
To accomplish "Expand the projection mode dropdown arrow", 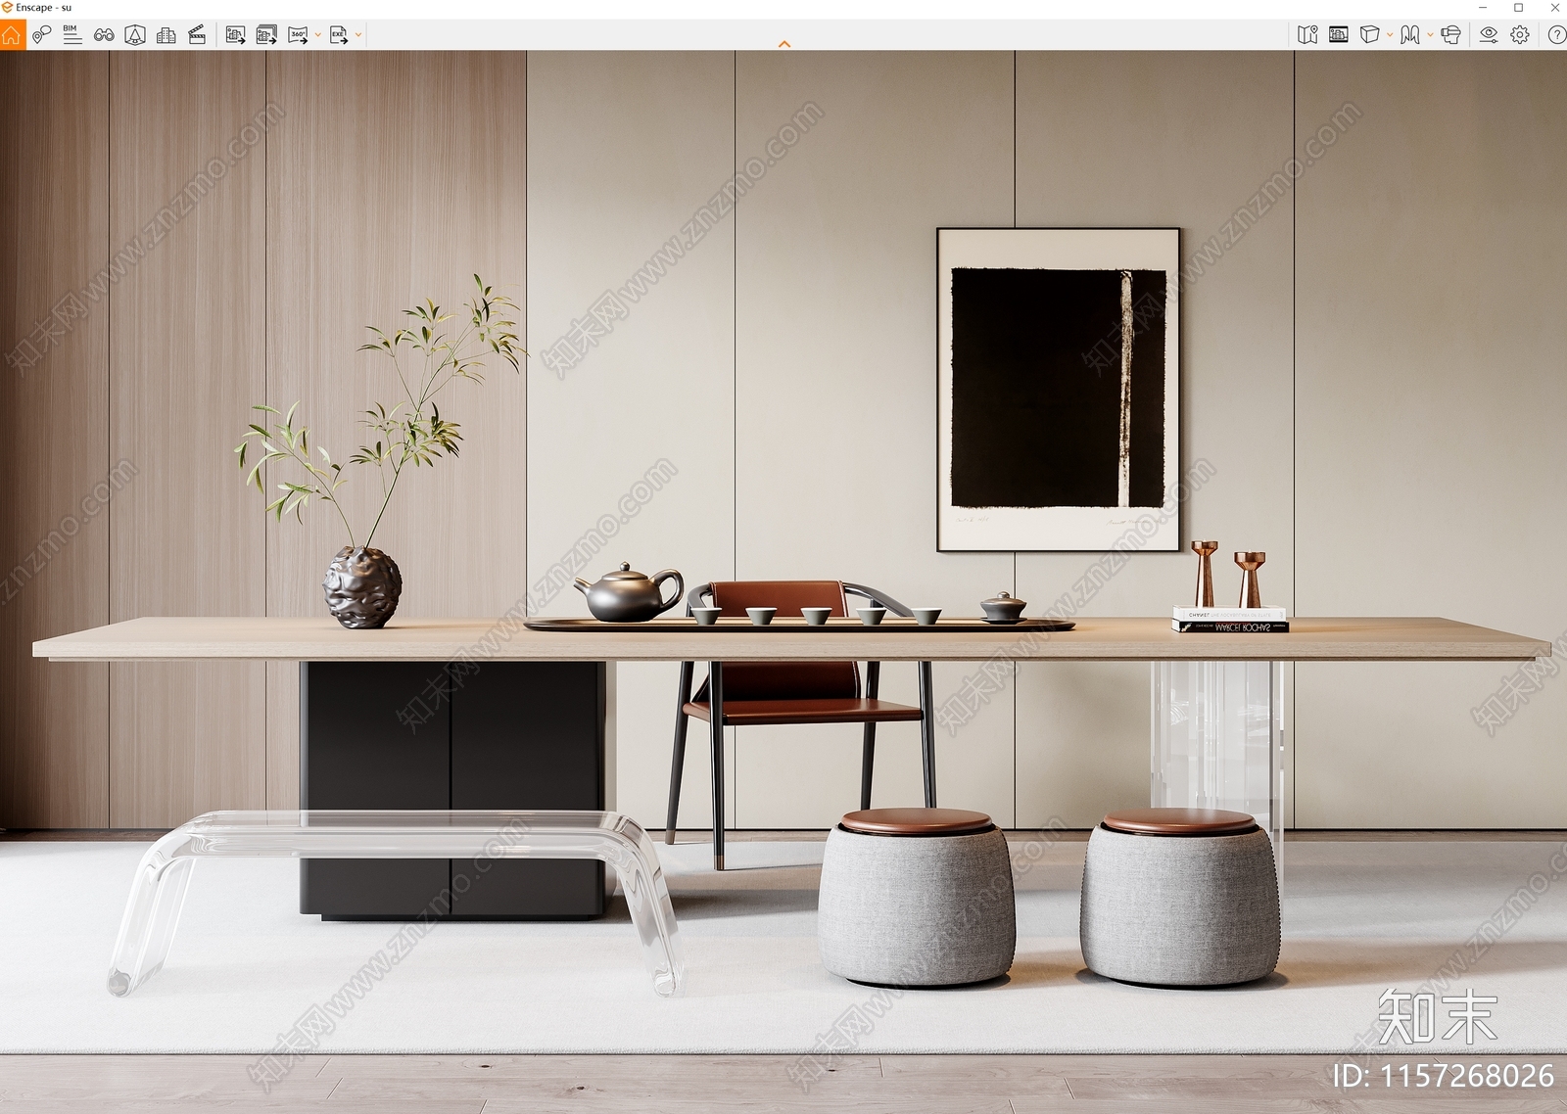I will 1390,35.
